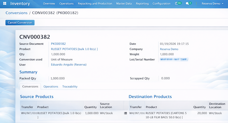Switch to the Conversions tab
228x123 pixels.
[30, 87]
